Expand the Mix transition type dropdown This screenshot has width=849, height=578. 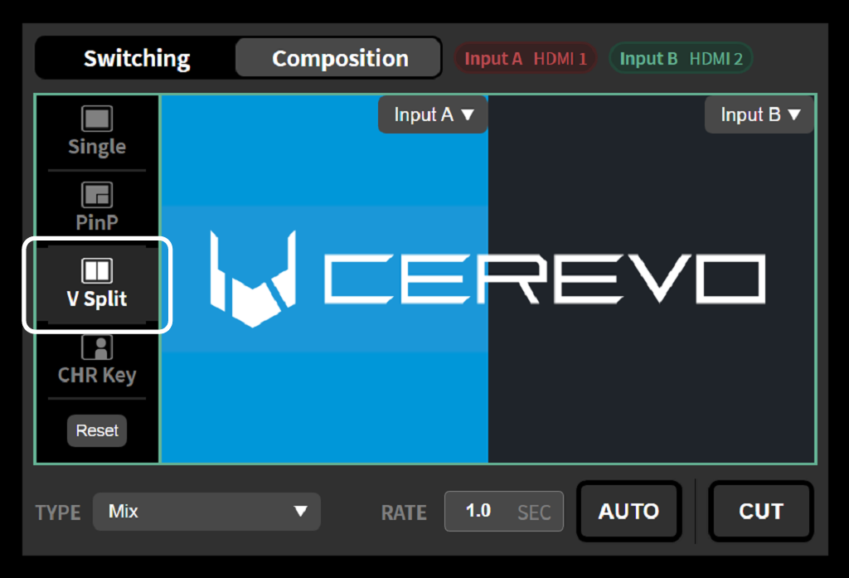point(206,512)
